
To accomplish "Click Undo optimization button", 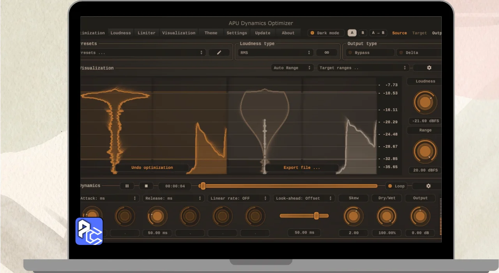I will (x=152, y=168).
